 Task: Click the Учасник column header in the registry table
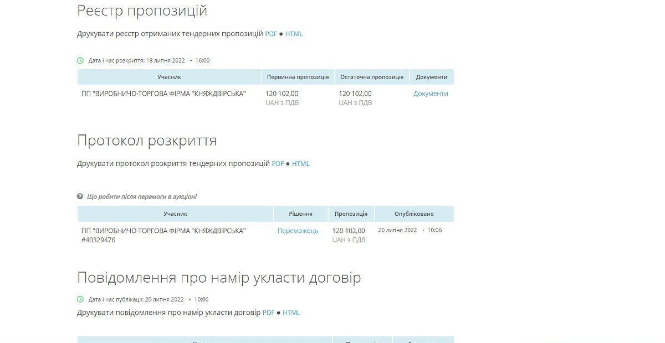pos(168,76)
